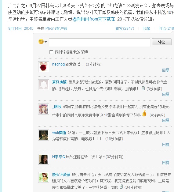The image size is (174, 192).
Task: Open the 转发(2817) repost link
Action: [x=125, y=28]
